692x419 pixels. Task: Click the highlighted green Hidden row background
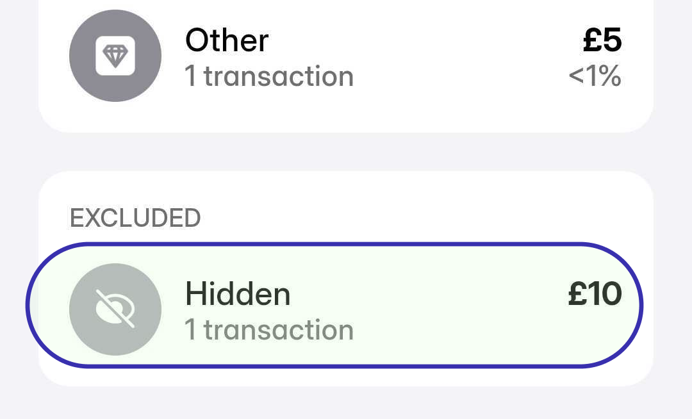[334, 305]
